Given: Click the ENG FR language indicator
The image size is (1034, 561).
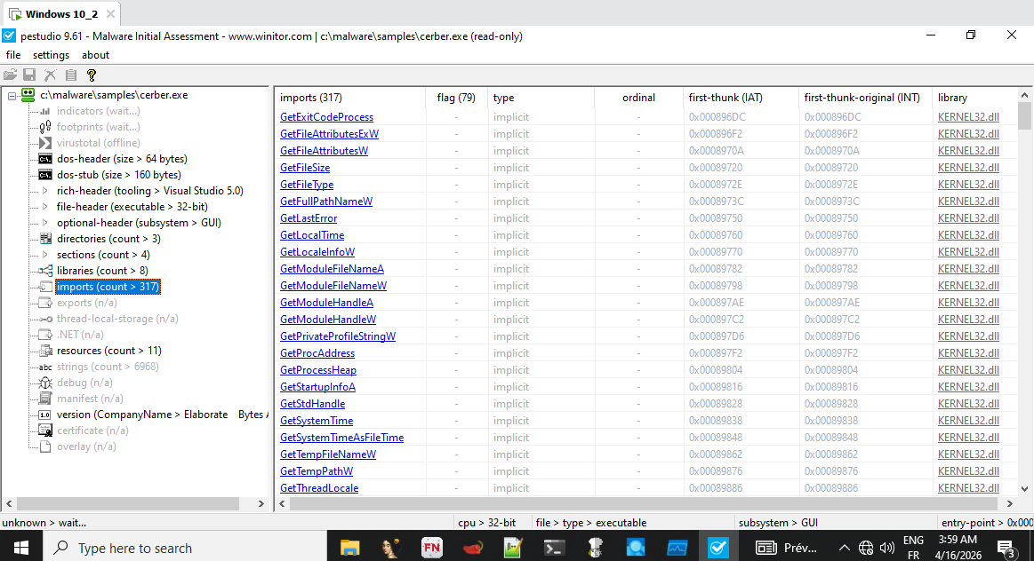Looking at the screenshot, I should [913, 548].
